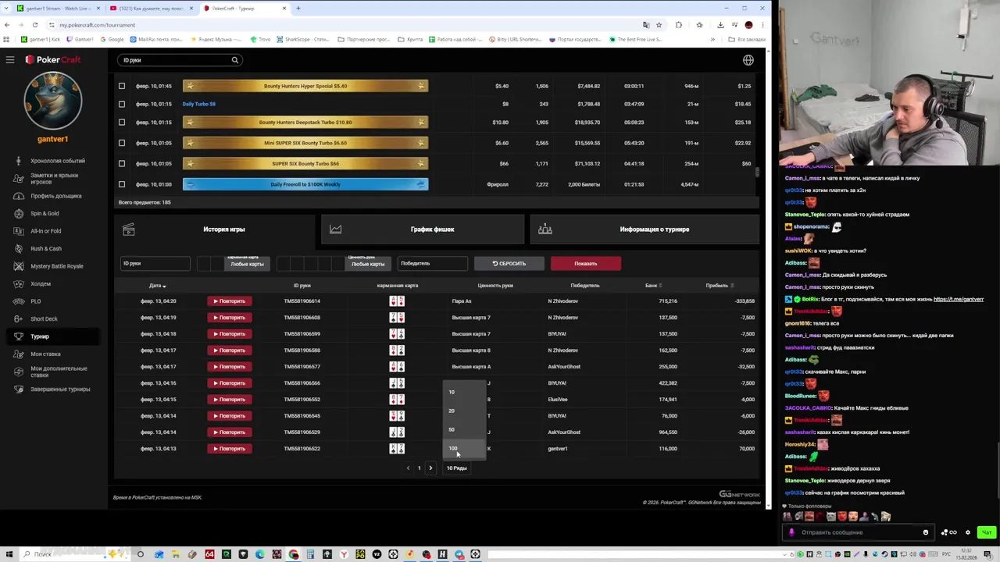Screen dimensions: 1000x562
Task: Open the Холдем section
Action: 41,283
